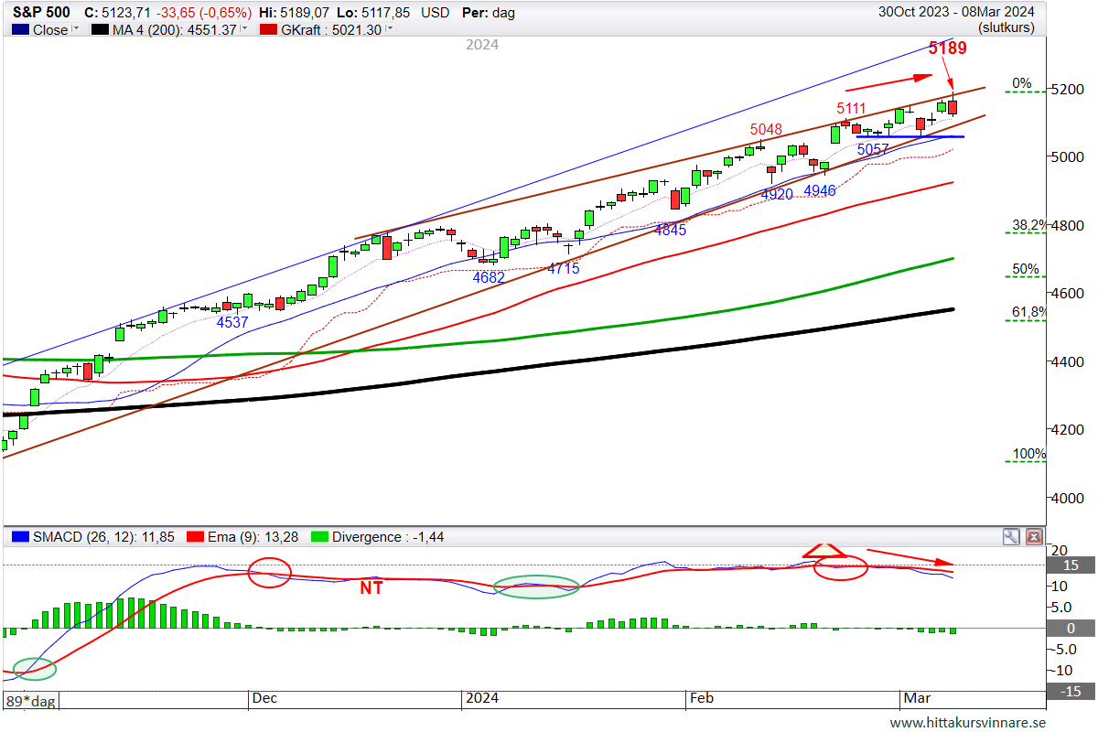Click the (slutkurs) label

(x=1006, y=27)
